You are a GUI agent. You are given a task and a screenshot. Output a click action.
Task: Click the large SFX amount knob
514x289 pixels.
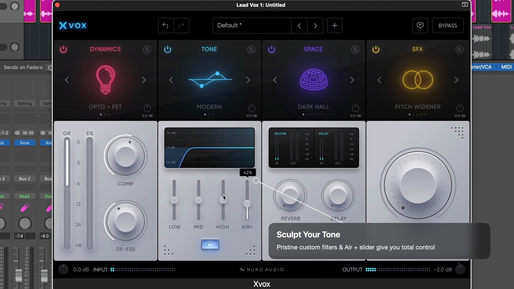click(418, 185)
